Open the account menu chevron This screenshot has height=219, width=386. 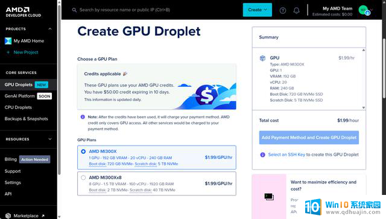point(372,10)
